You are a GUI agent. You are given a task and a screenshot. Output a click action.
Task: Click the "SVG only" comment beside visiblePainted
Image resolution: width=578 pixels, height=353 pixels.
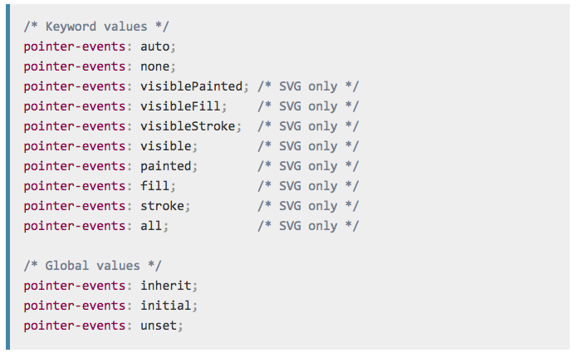point(307,86)
